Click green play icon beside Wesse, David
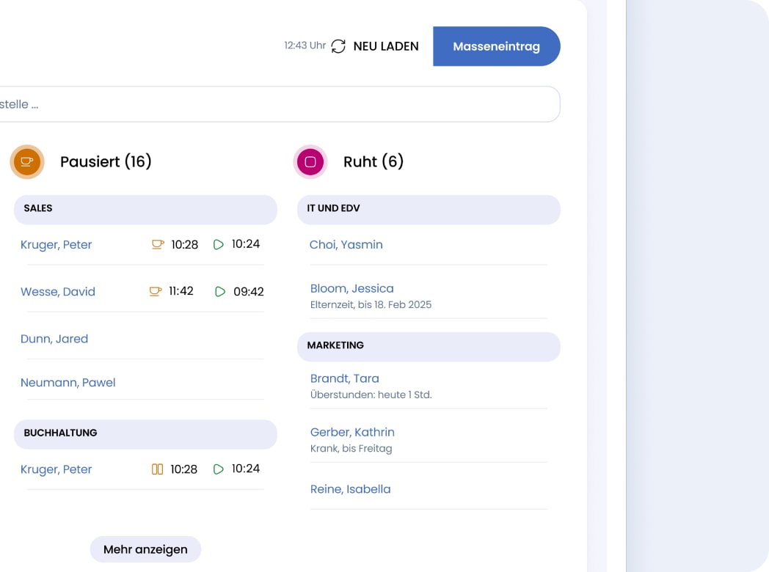The height and width of the screenshot is (572, 769). [x=220, y=292]
